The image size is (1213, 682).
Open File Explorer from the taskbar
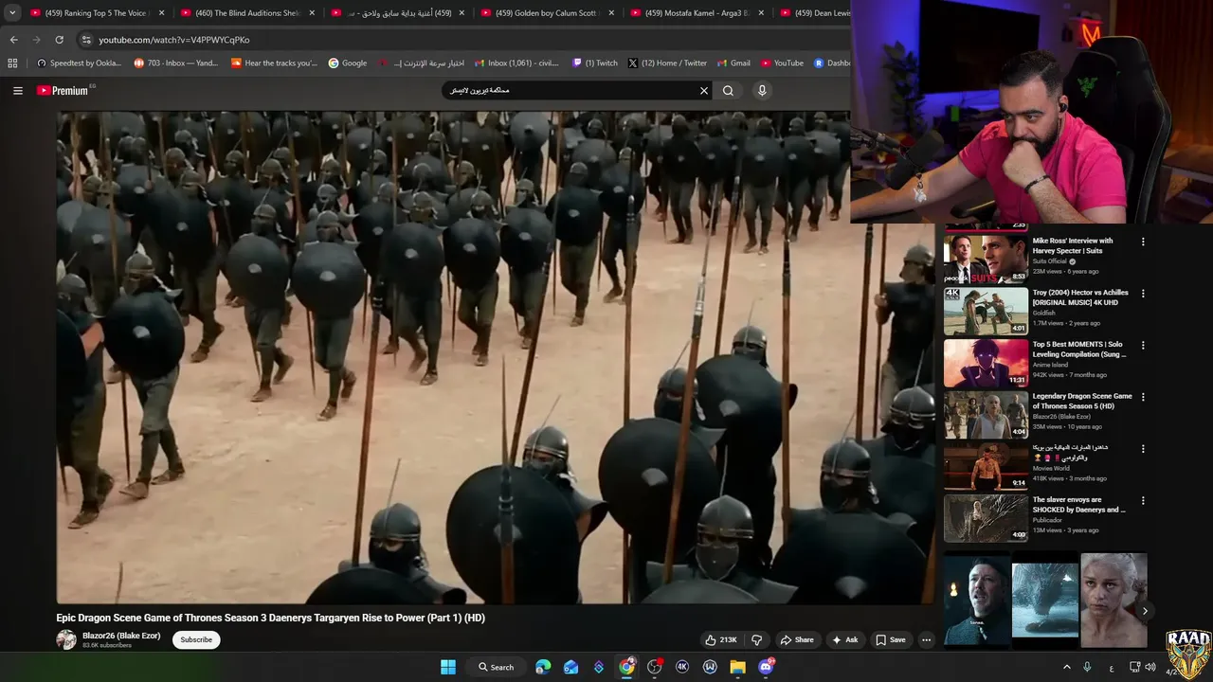(737, 667)
